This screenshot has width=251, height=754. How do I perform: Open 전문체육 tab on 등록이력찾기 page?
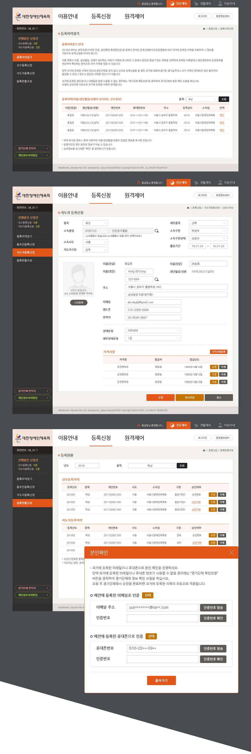[x=178, y=4]
